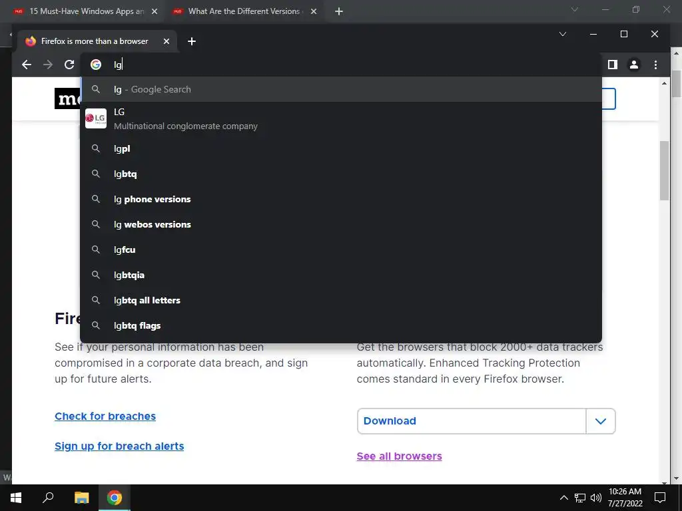This screenshot has height=511, width=682.
Task: Click the search icon next to 'lgfcu'
Action: tap(96, 250)
